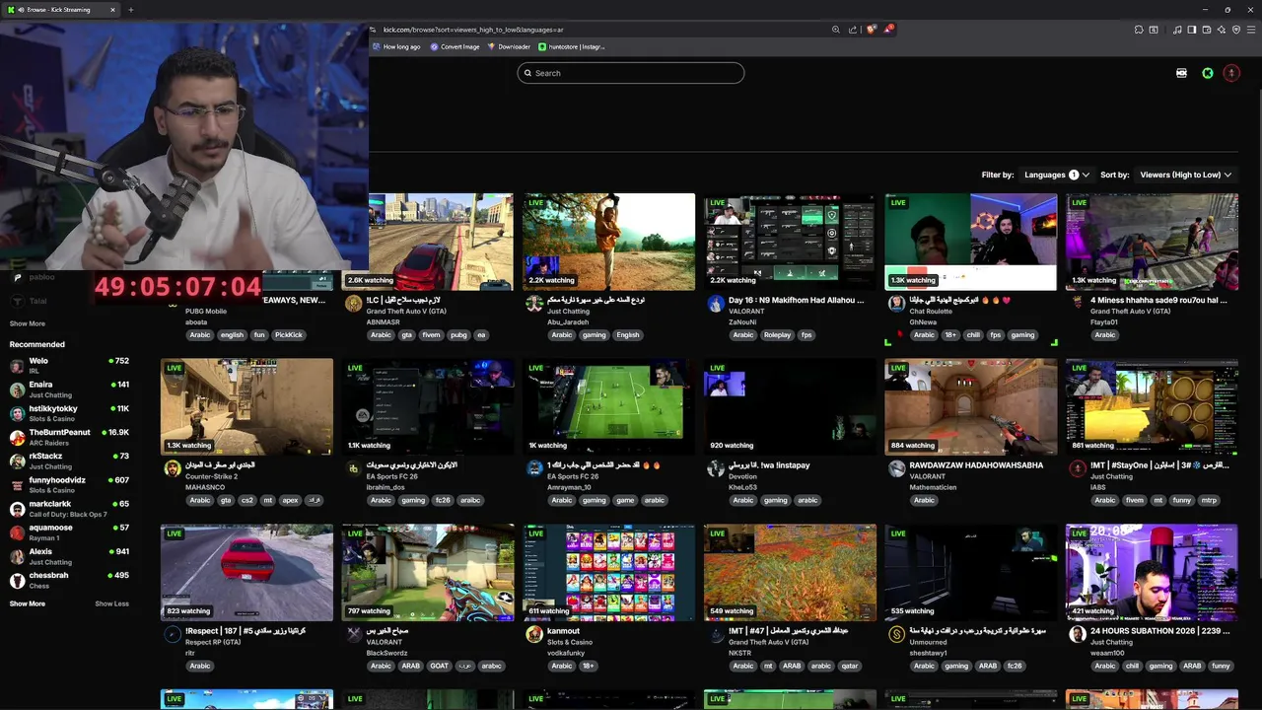Open rkStackz channel in sidebar

pos(69,461)
